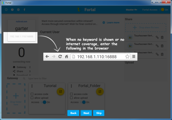Click the 192.168.1.110:16888 address card

(x=22, y=37)
